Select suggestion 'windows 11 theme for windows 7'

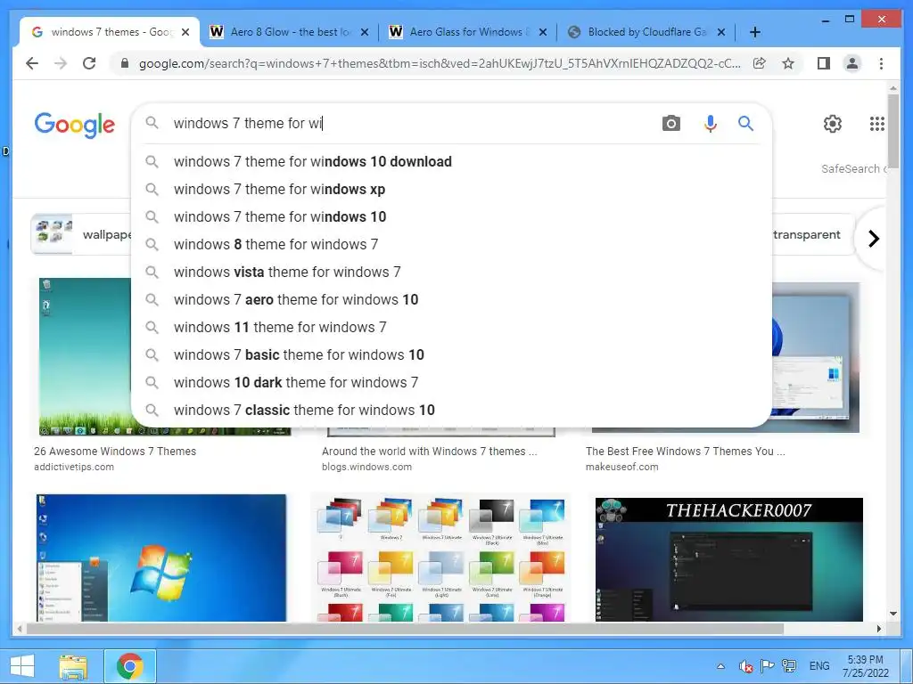click(451, 328)
